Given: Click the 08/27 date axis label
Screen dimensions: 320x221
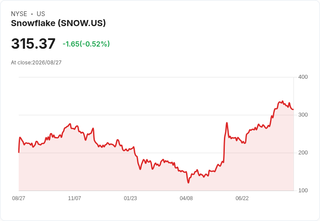Looking at the screenshot, I should tap(19, 198).
